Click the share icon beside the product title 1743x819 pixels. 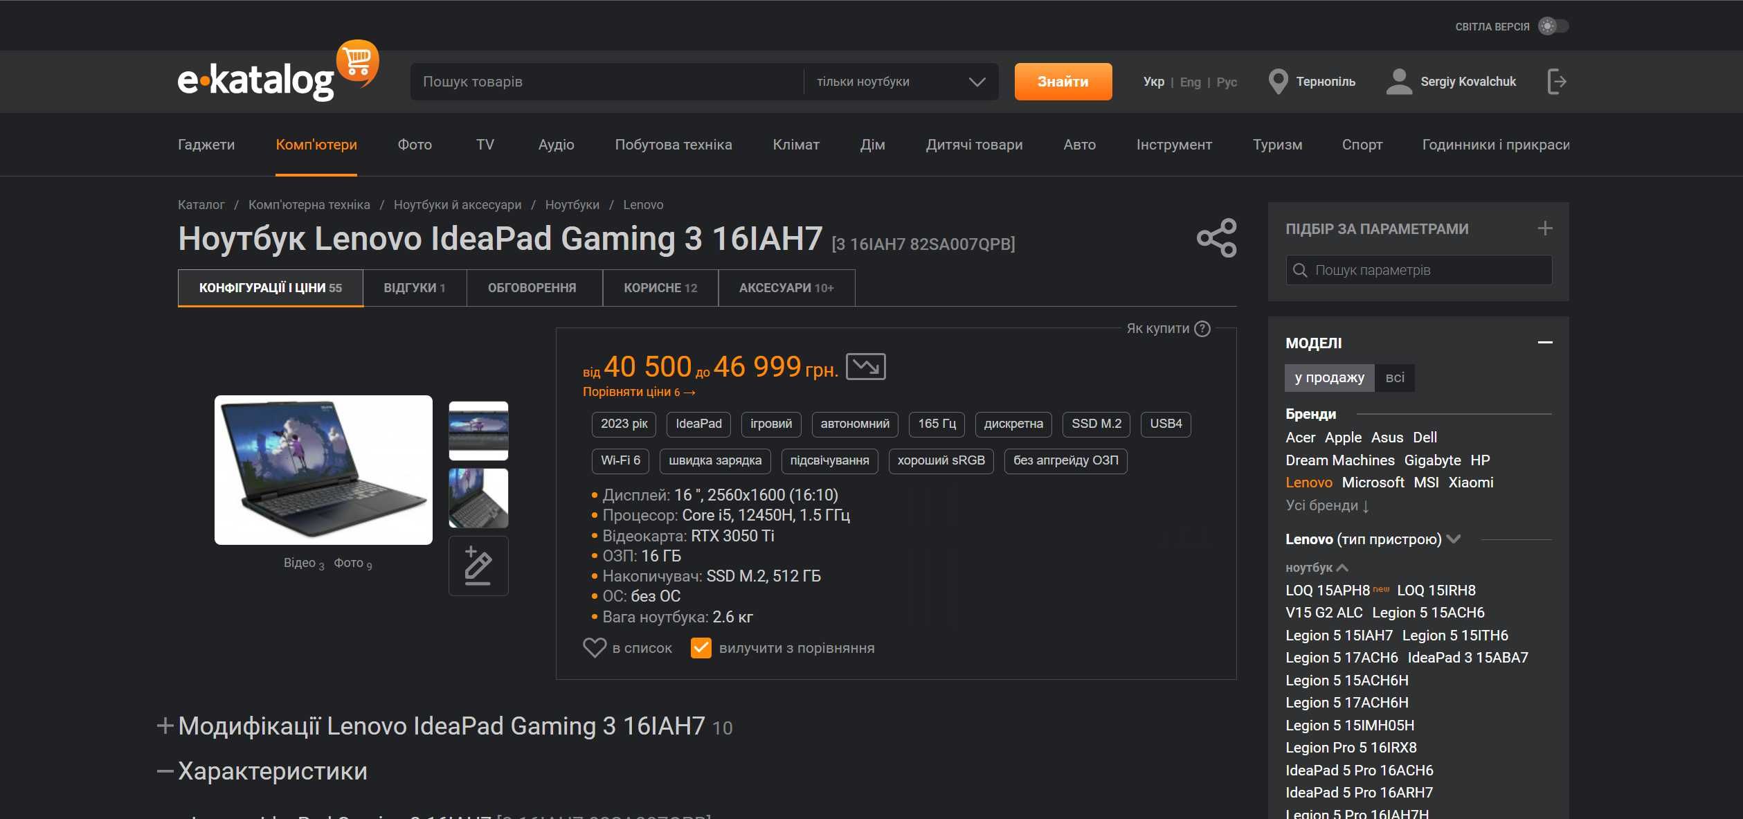(x=1217, y=238)
